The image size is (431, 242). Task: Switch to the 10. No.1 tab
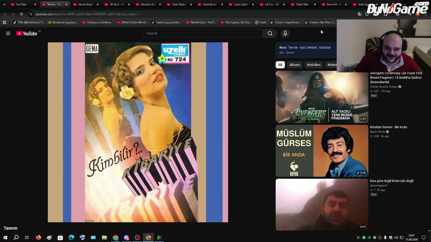pyautogui.click(x=117, y=4)
